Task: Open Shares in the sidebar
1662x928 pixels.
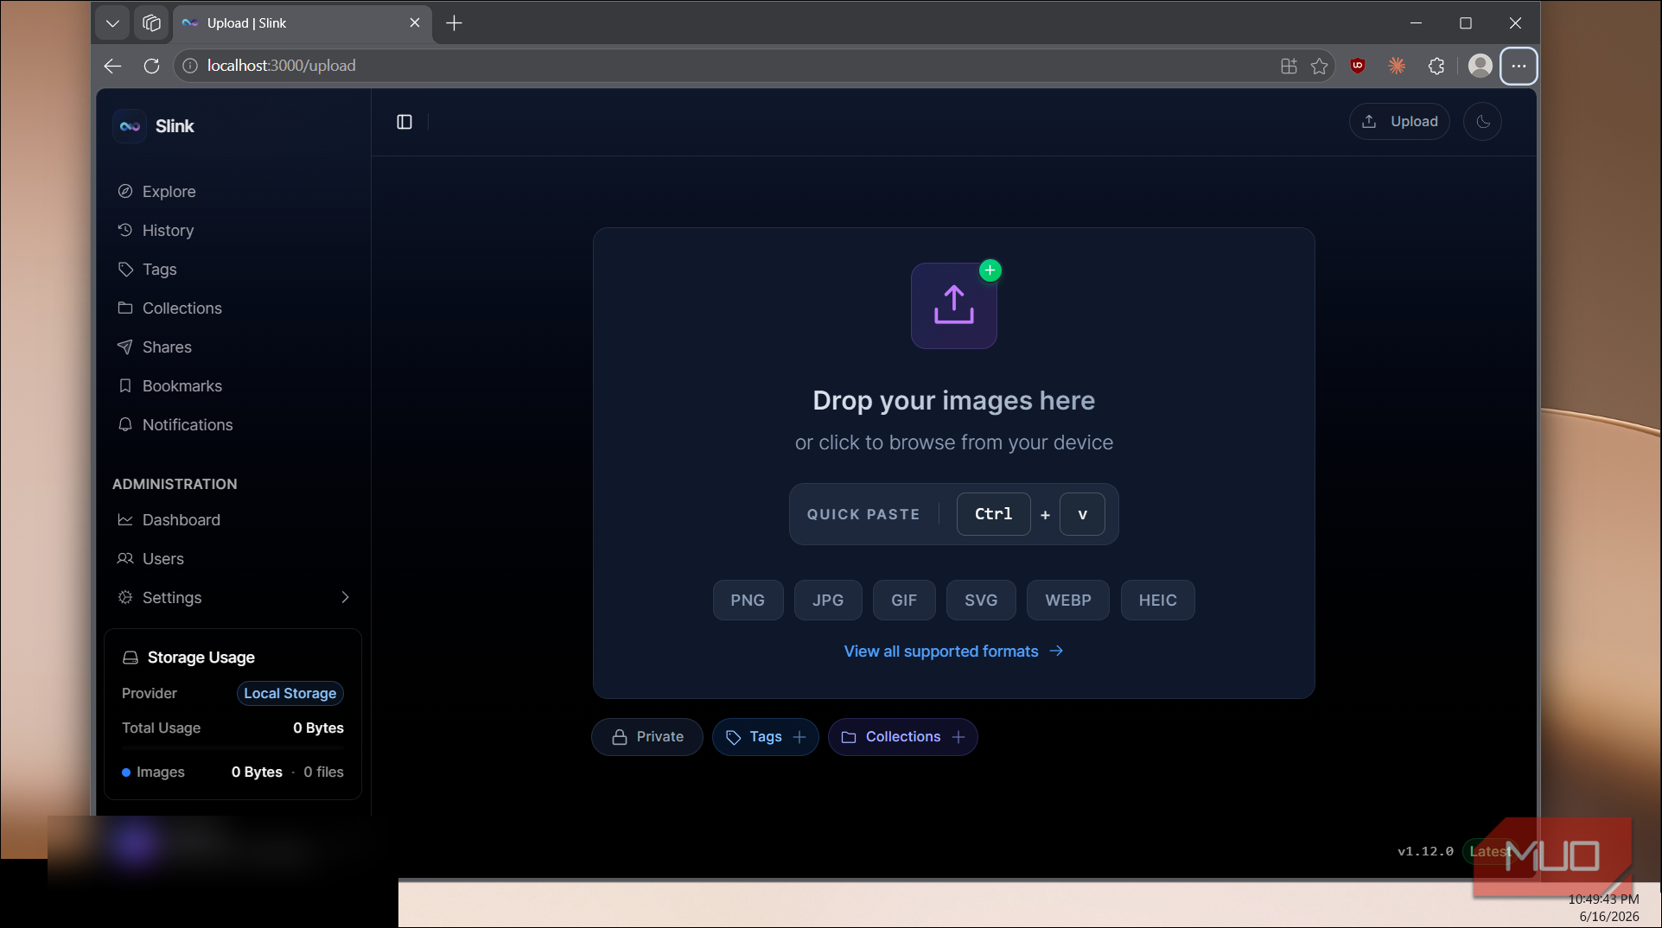Action: click(x=167, y=347)
